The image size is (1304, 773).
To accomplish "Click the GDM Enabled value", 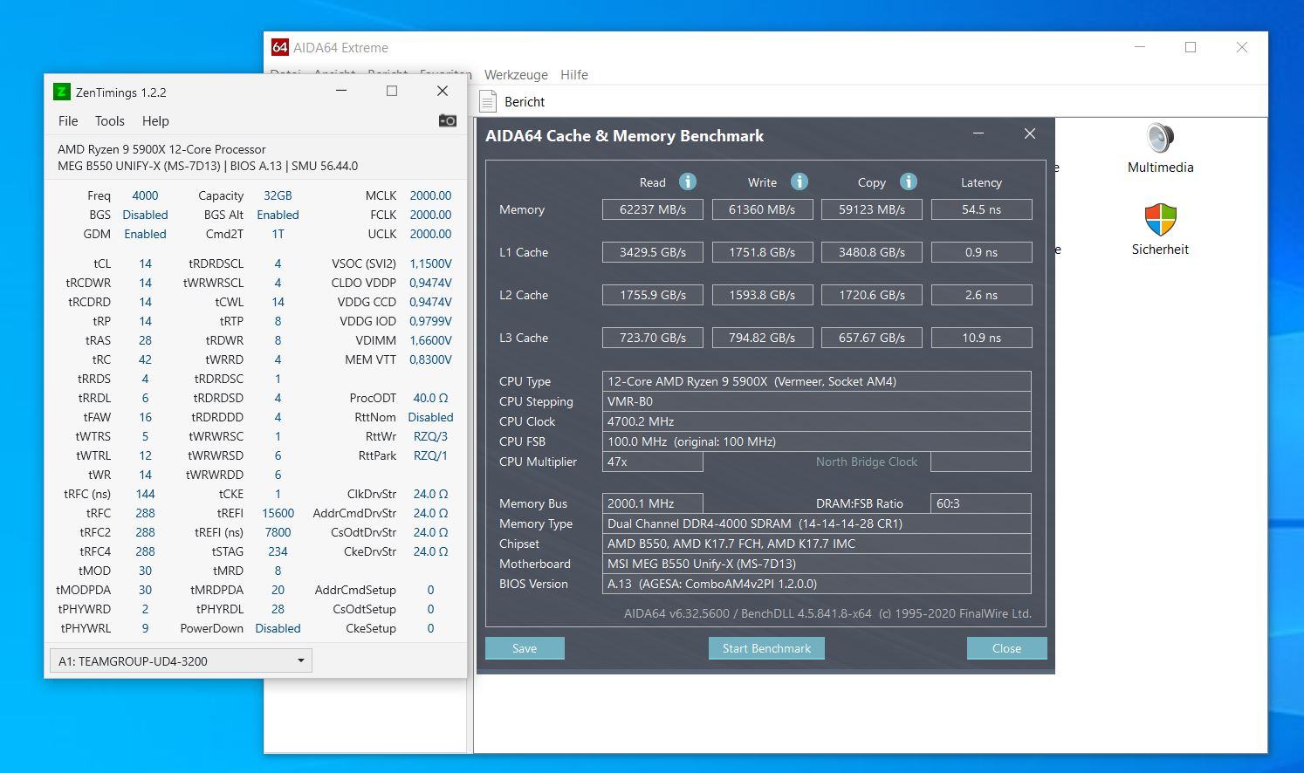I will (x=145, y=234).
